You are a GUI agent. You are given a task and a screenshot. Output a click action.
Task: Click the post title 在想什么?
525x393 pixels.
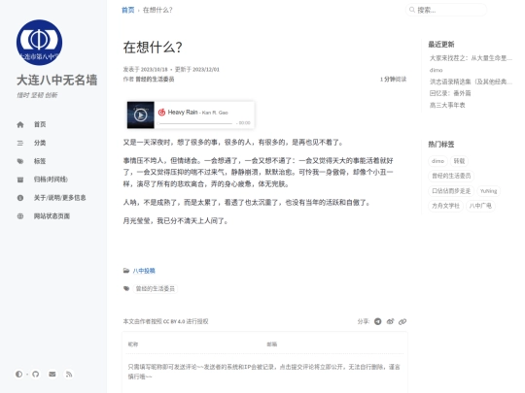point(153,48)
